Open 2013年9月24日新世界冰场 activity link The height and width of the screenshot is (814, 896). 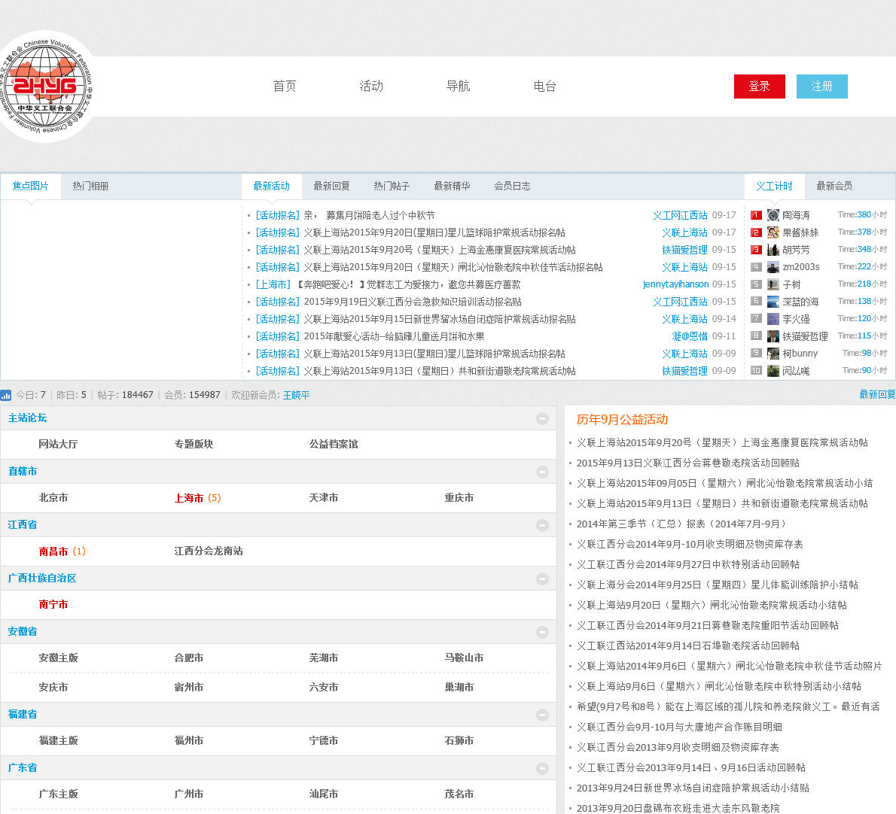coord(693,788)
